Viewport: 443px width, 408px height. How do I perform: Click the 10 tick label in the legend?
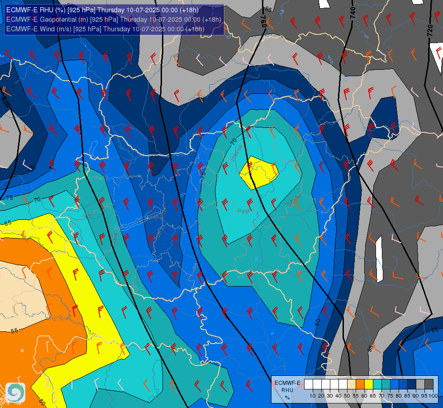pos(313,396)
